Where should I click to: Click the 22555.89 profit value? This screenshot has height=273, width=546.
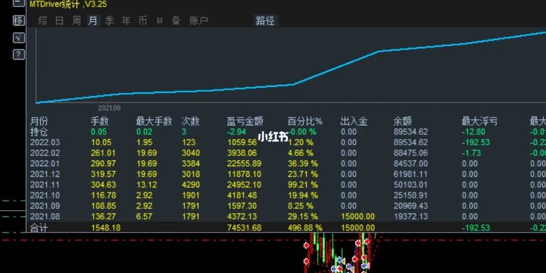click(x=244, y=164)
